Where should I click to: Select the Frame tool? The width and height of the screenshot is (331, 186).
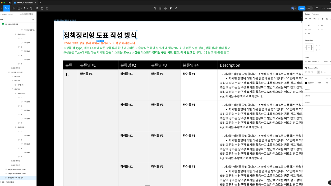[x=12, y=8]
